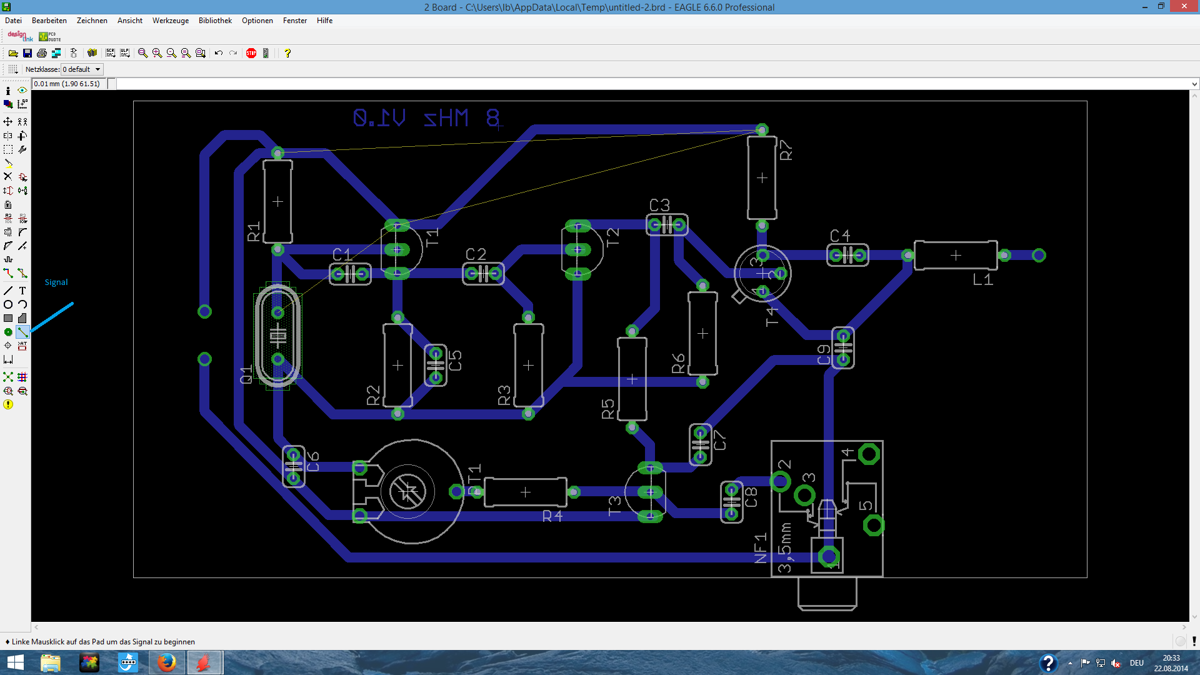Open Firefox from the taskbar
The height and width of the screenshot is (675, 1200).
point(166,662)
